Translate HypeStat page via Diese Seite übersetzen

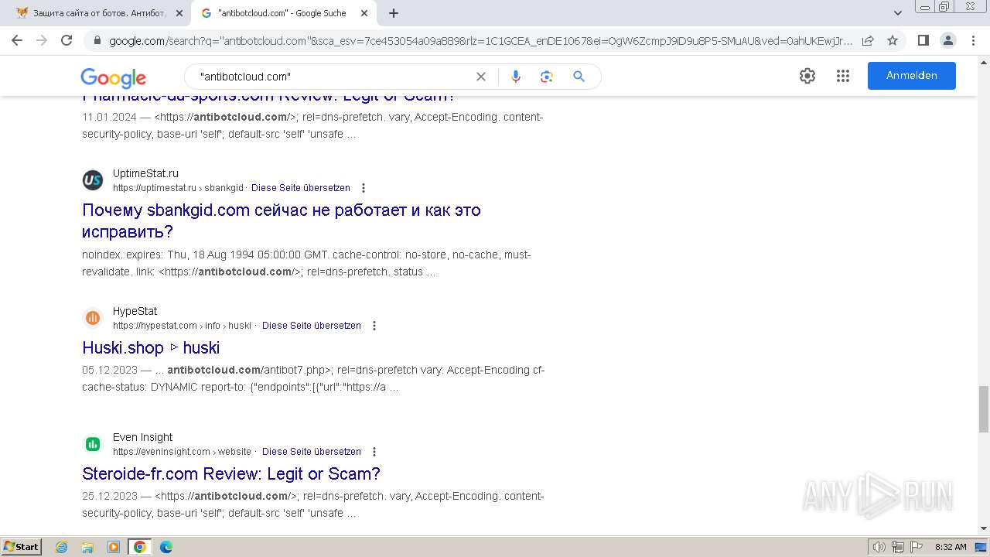pos(312,326)
